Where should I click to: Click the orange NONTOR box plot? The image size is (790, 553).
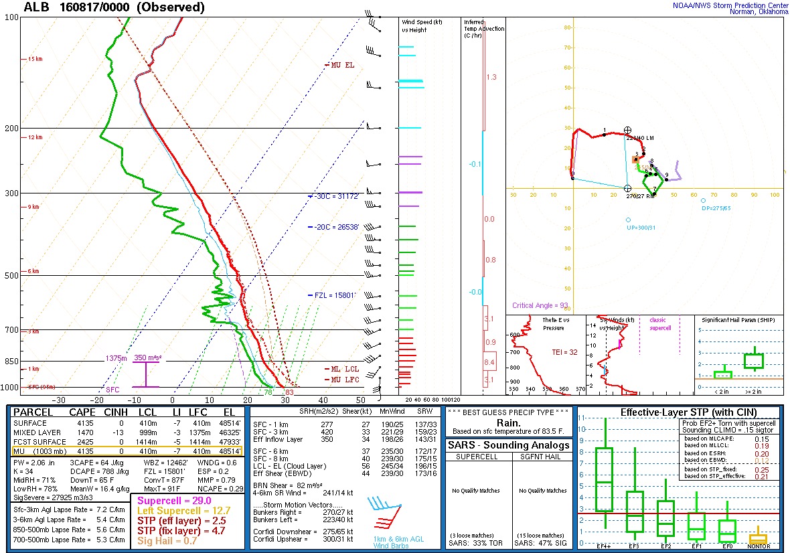click(758, 538)
